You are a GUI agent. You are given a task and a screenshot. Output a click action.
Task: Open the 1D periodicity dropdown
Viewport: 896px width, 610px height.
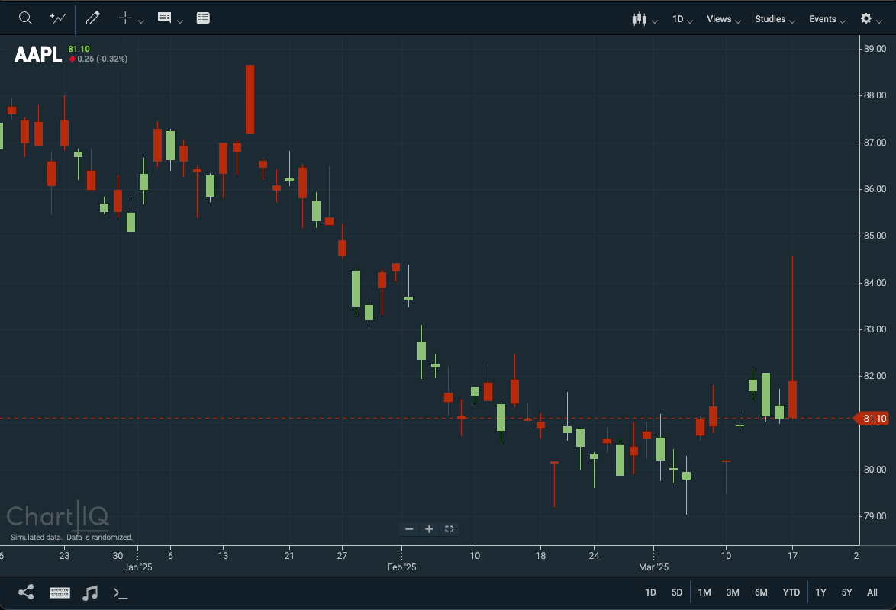682,19
